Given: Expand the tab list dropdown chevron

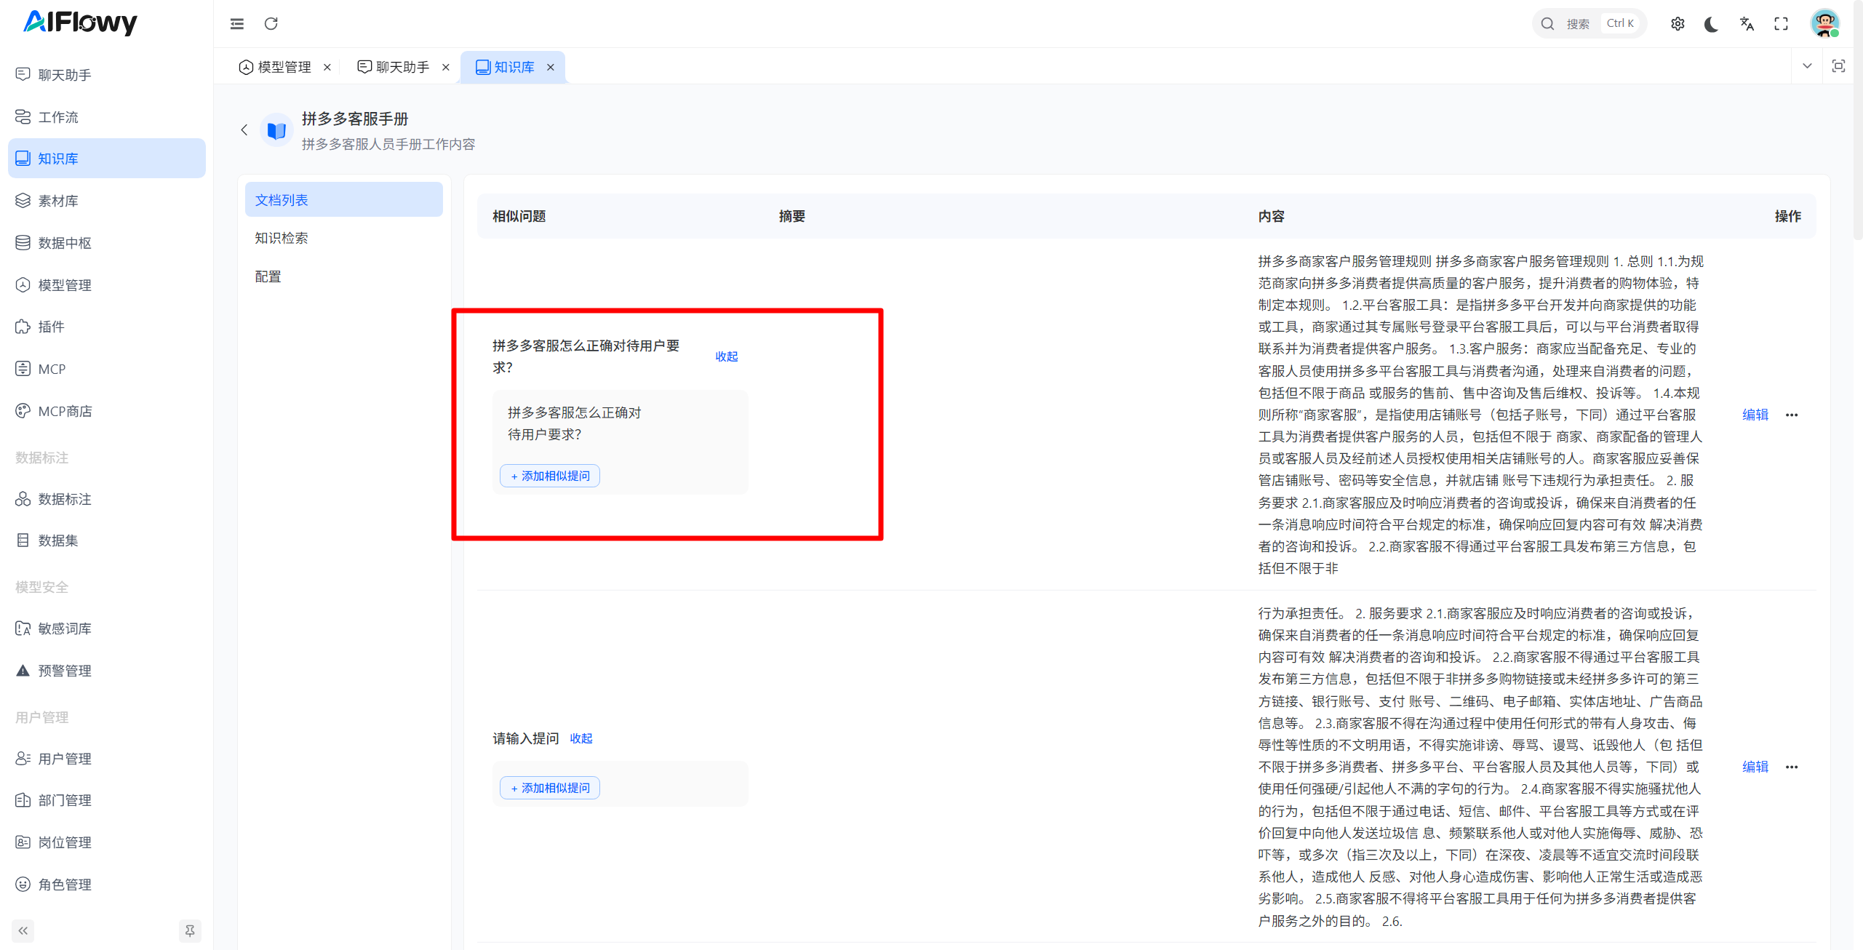Looking at the screenshot, I should click(1807, 66).
